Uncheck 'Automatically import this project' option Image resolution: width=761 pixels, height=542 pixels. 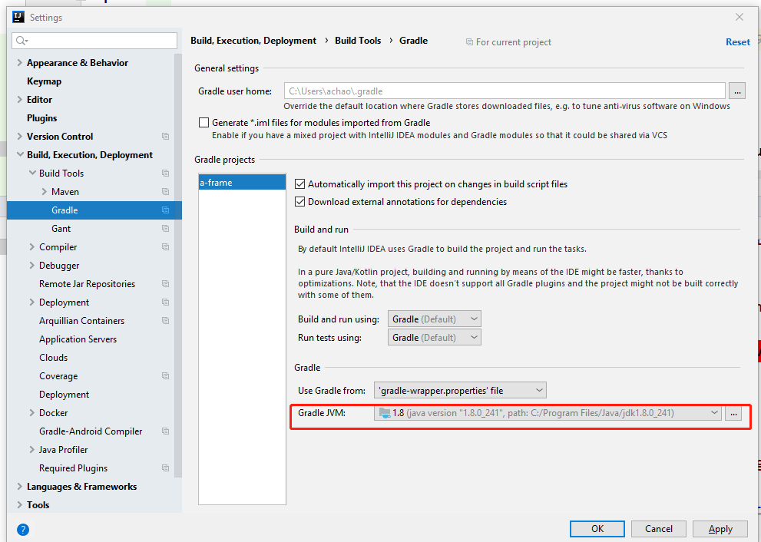(x=300, y=184)
